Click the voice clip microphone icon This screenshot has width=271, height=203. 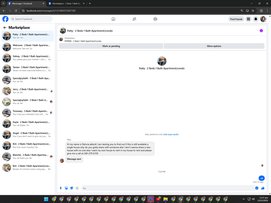click(61, 188)
